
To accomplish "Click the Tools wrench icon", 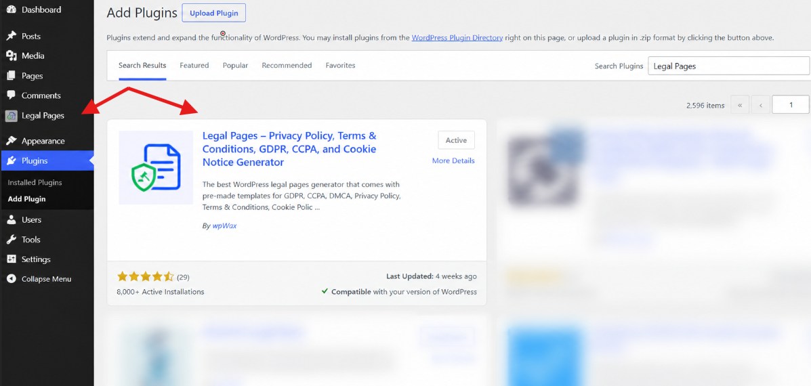I will point(11,239).
